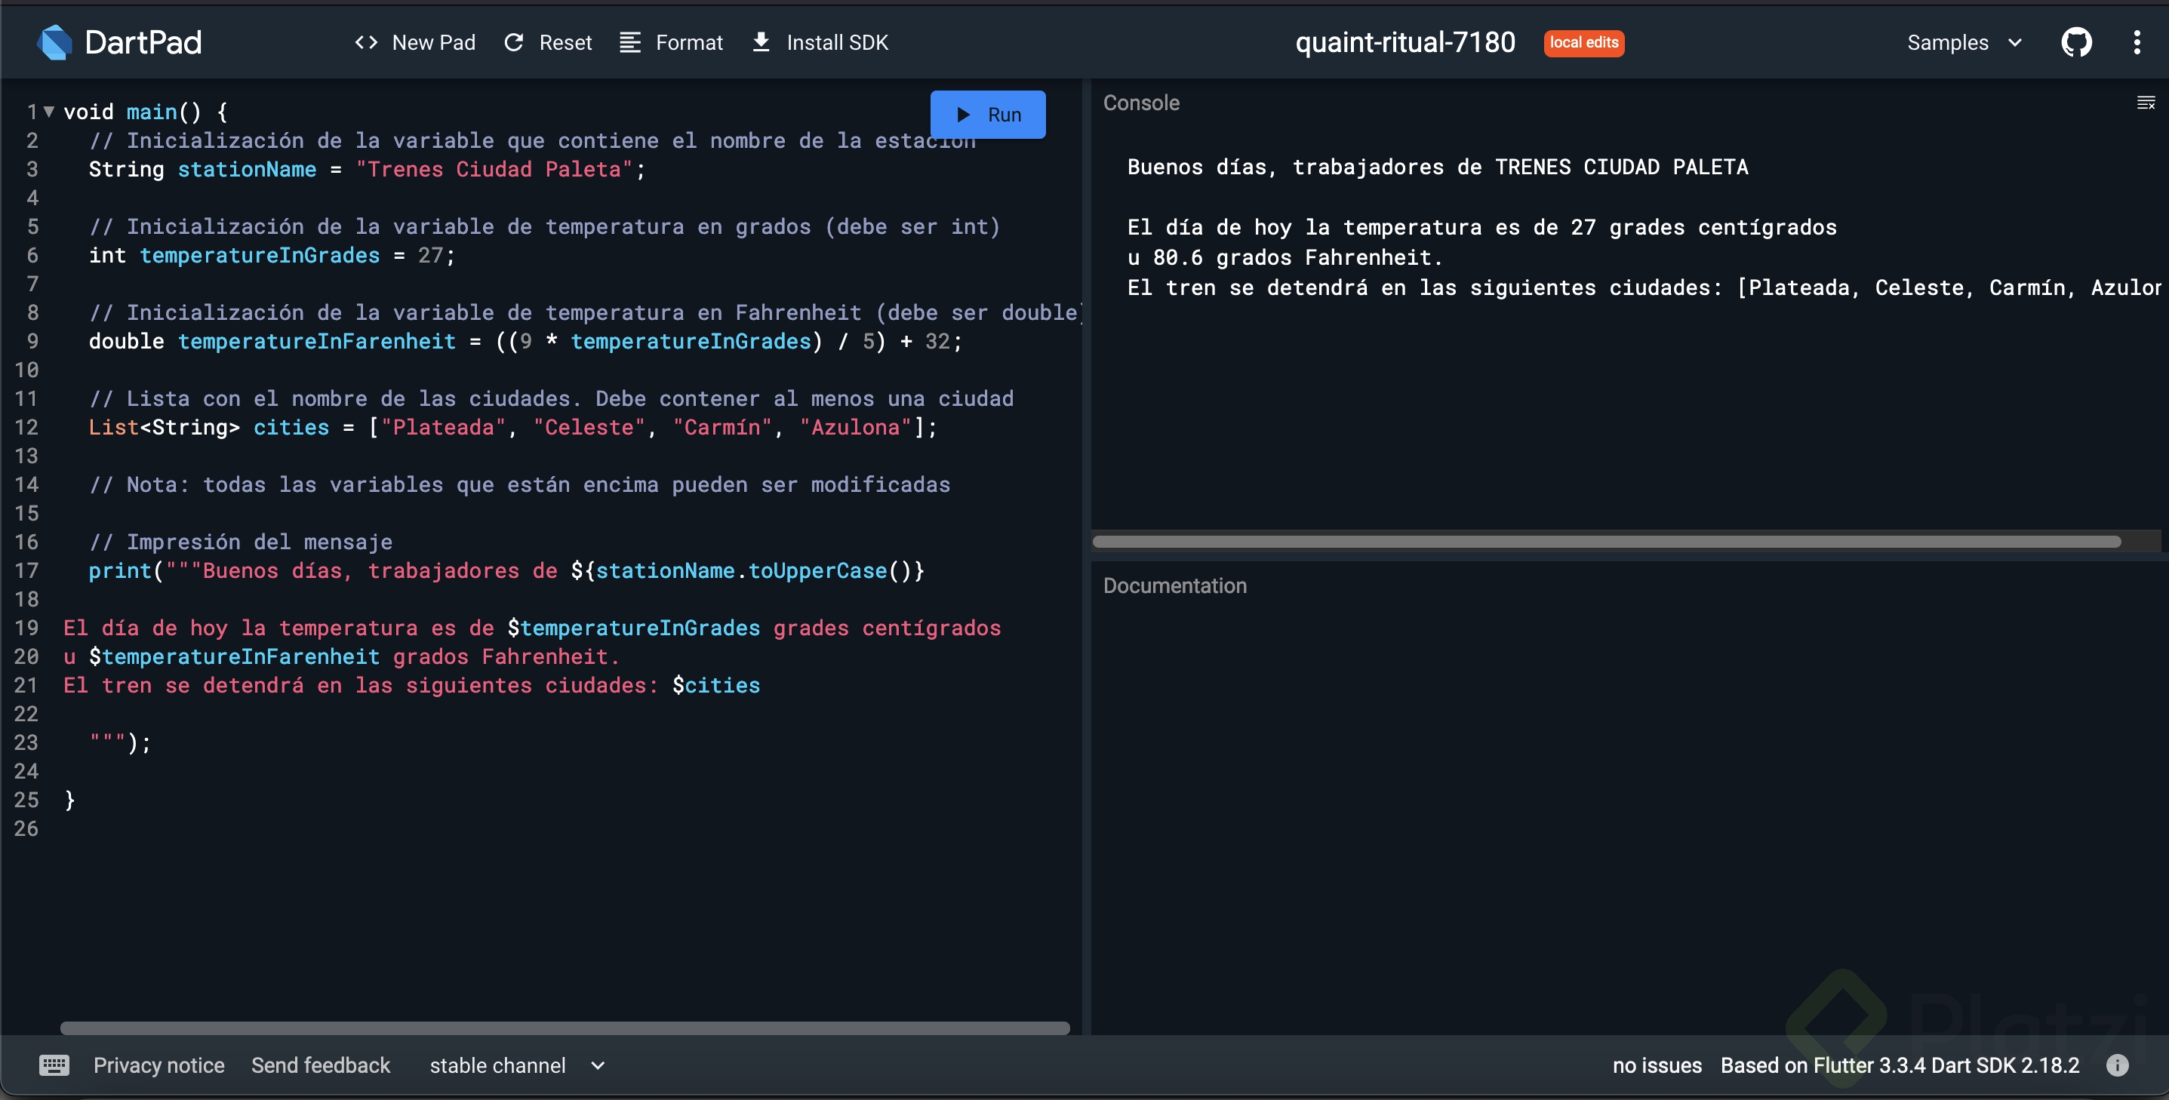Image resolution: width=2169 pixels, height=1100 pixels.
Task: Collapse the main function fold arrow
Action: [x=49, y=111]
